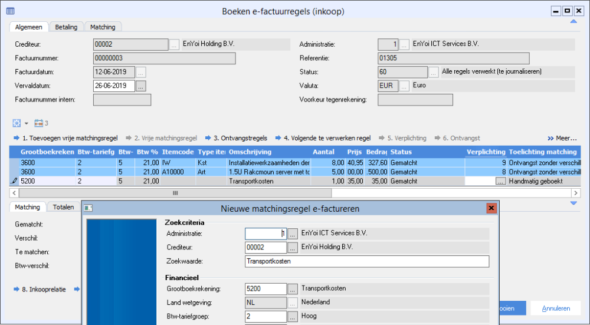Open the Totalen tab
Viewport: 590px width, 325px height.
(x=63, y=207)
